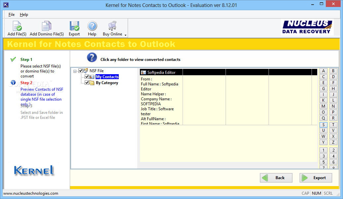The width and height of the screenshot is (343, 199).
Task: Select the NSF File root label
Action: click(x=97, y=71)
